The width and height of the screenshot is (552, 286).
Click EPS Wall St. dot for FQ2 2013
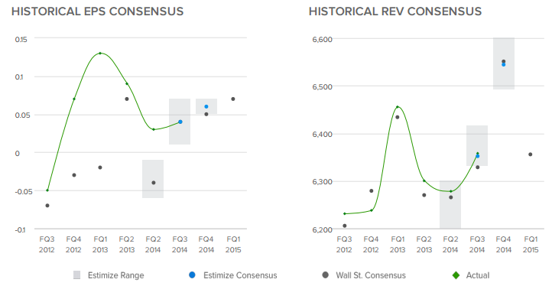point(127,99)
